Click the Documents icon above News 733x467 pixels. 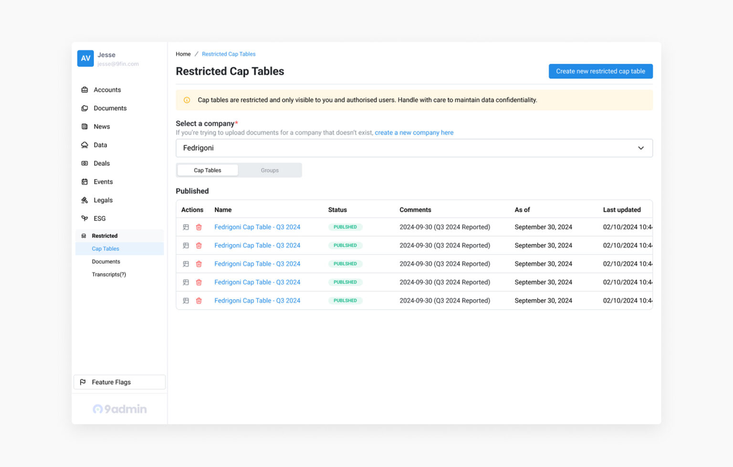[84, 108]
